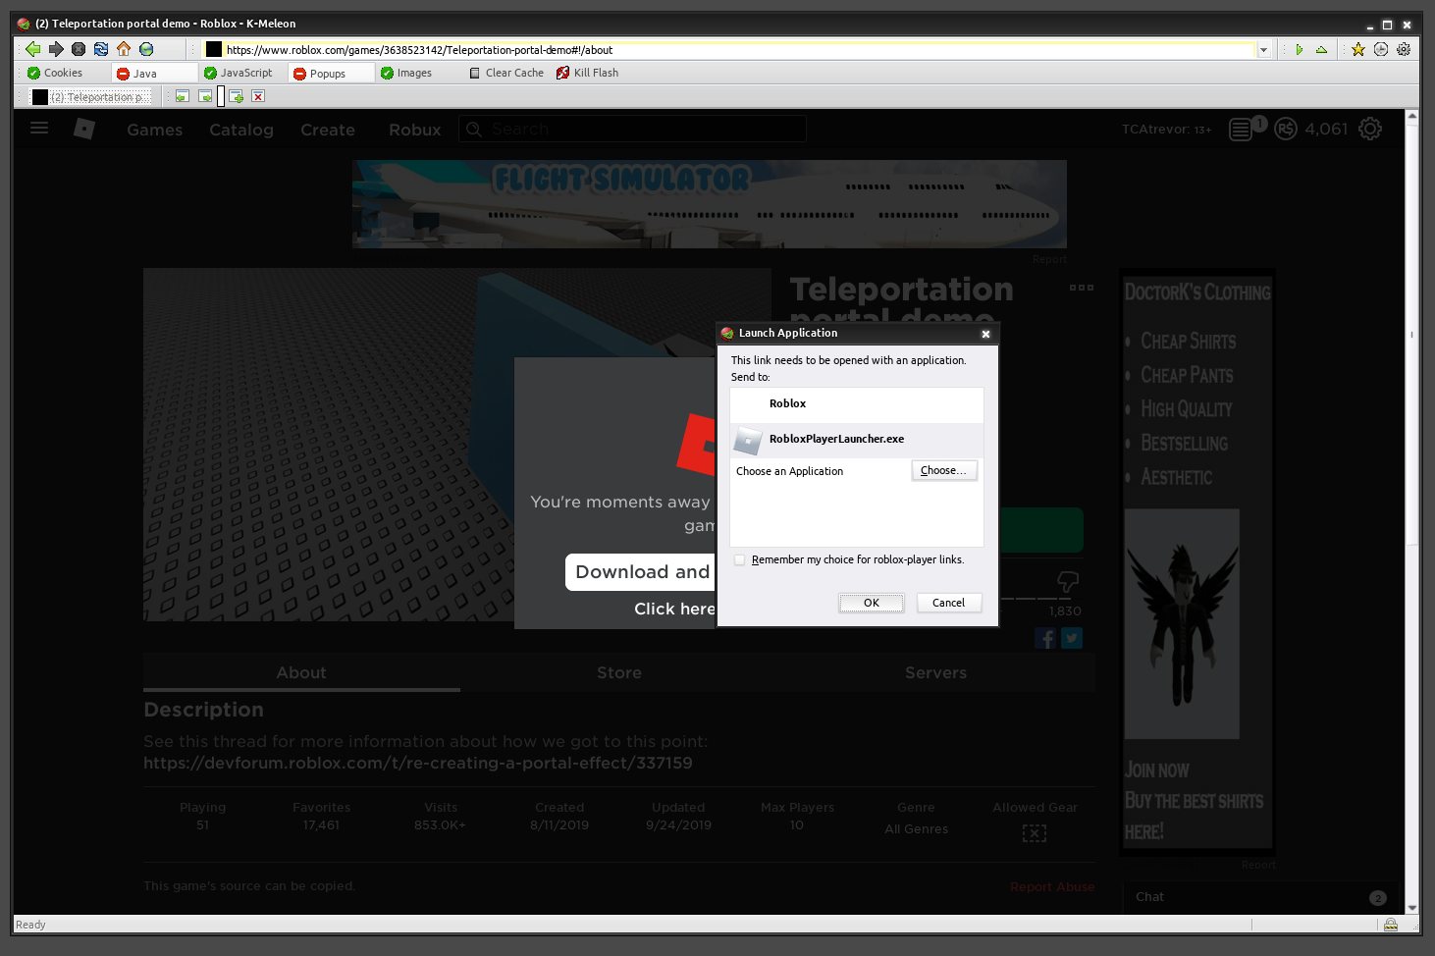
Task: Click the thumbs down dislike icon
Action: [x=1068, y=582]
